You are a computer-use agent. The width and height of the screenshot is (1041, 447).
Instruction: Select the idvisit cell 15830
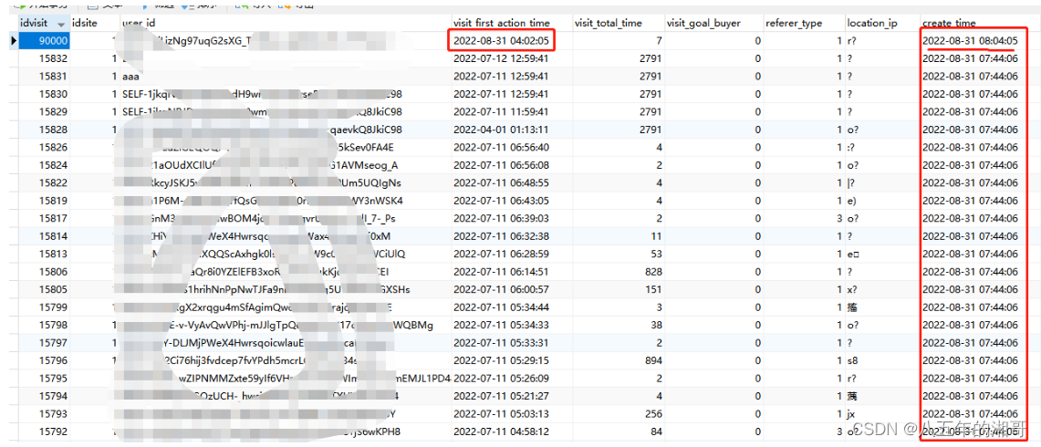click(43, 94)
